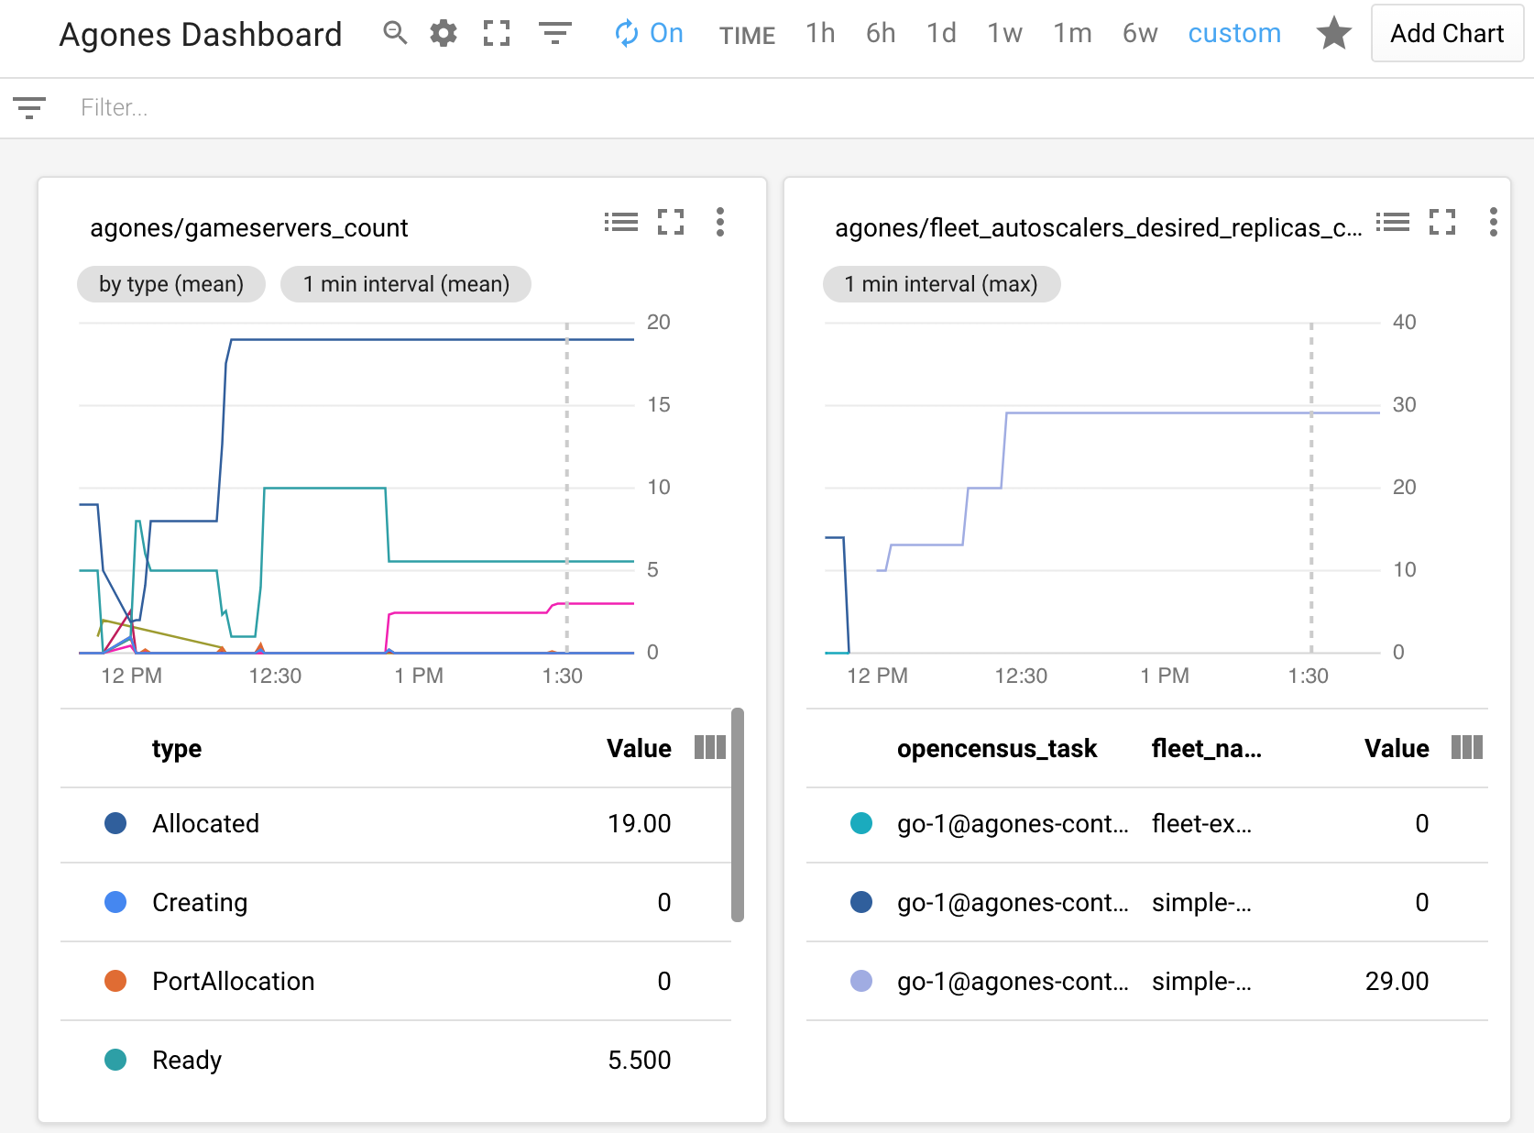Open the legend list for gameservers_count chart
Image resolution: width=1534 pixels, height=1133 pixels.
point(621,222)
